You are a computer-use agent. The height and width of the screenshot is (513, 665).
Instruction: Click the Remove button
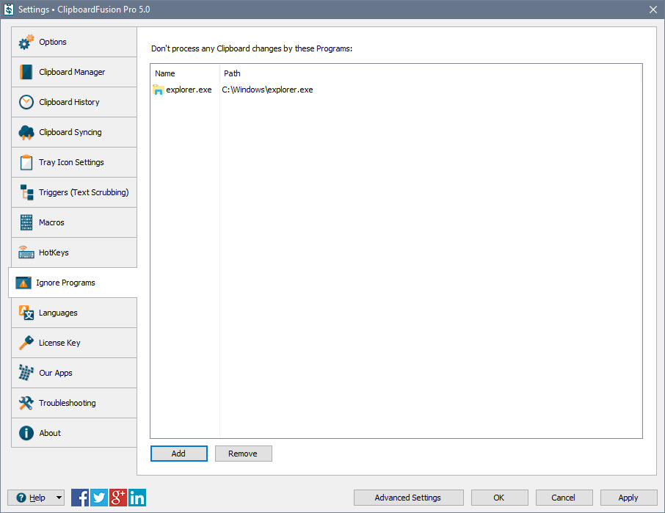244,454
